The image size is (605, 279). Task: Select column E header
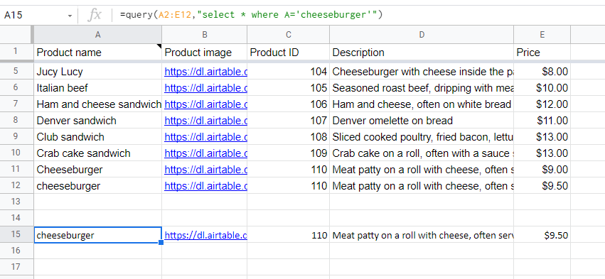click(x=542, y=35)
